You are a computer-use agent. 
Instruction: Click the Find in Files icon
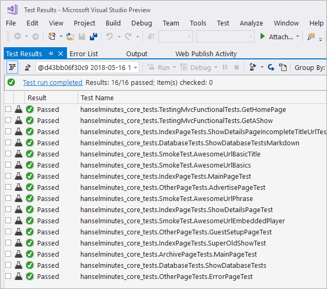coord(311,37)
